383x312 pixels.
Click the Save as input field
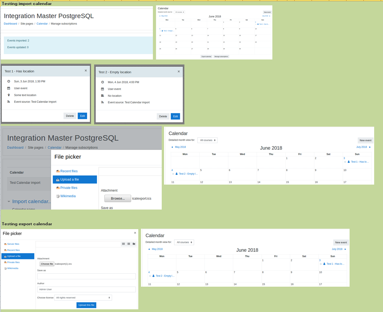pos(86,276)
